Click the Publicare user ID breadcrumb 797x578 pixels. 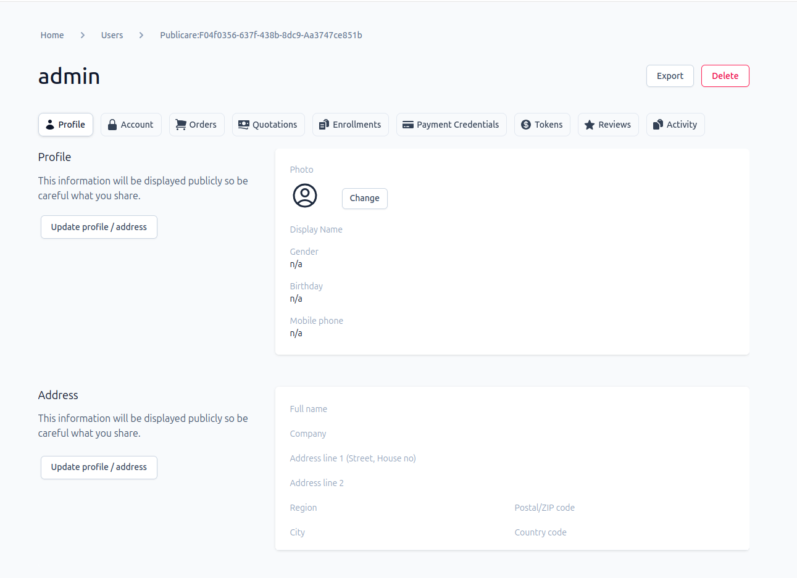point(261,35)
